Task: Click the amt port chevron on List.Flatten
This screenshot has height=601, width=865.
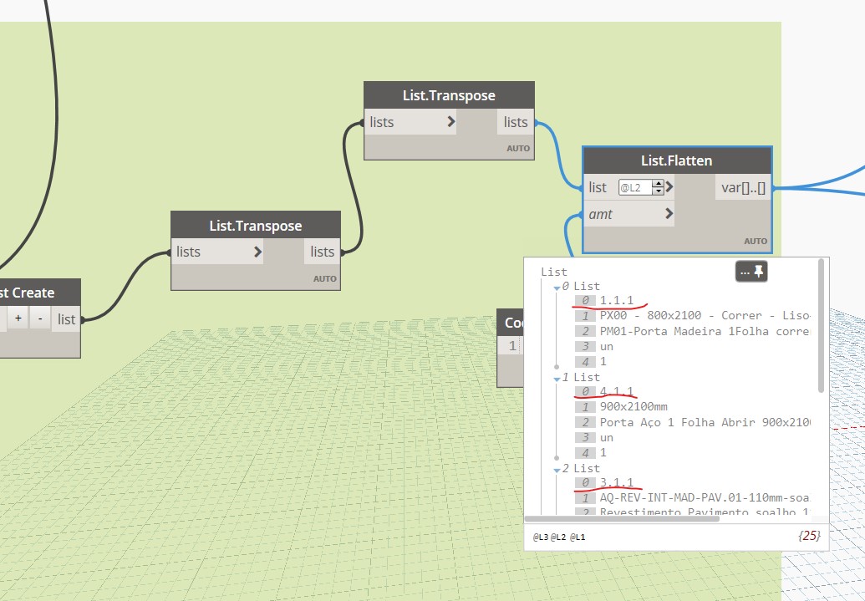Action: (669, 213)
